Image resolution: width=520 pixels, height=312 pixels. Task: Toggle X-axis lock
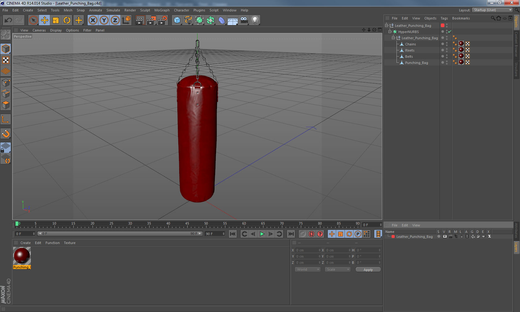(x=93, y=20)
